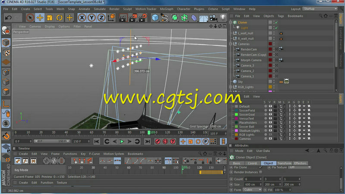345x194 pixels.
Task: Open the MoGraph menu
Action: (166, 9)
